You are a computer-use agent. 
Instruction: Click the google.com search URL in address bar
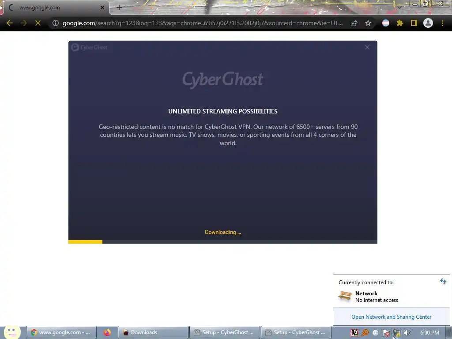[x=203, y=23]
